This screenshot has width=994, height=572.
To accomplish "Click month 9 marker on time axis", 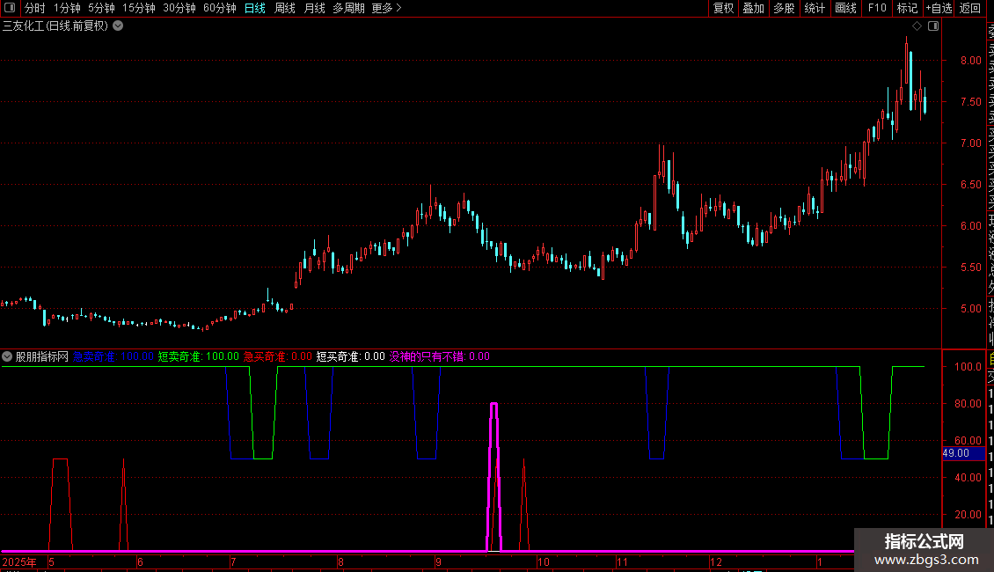I will (x=438, y=561).
